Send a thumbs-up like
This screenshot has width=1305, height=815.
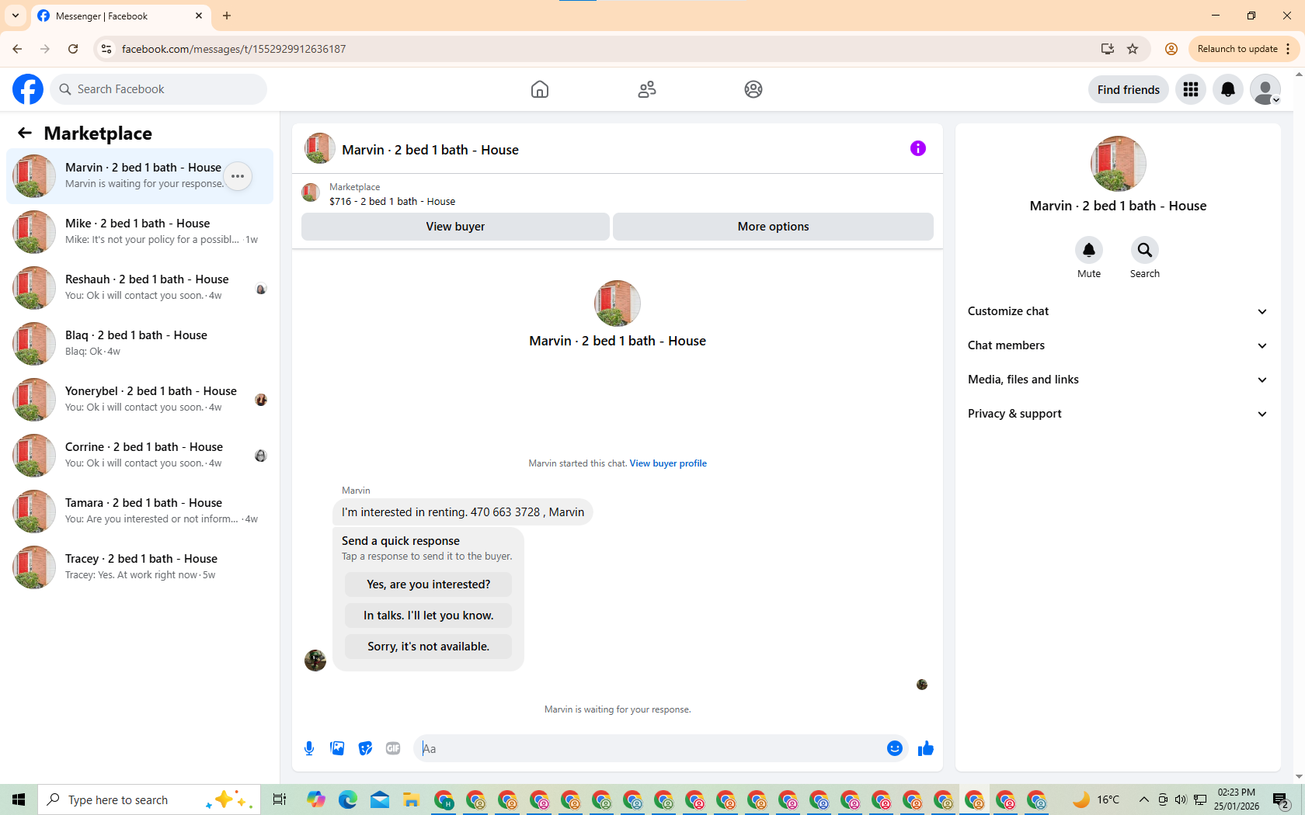click(x=926, y=748)
